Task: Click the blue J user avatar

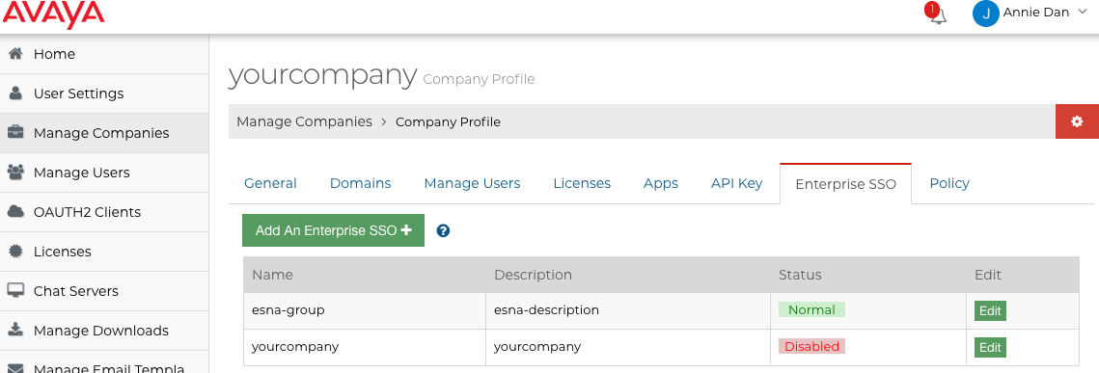Action: tap(985, 14)
